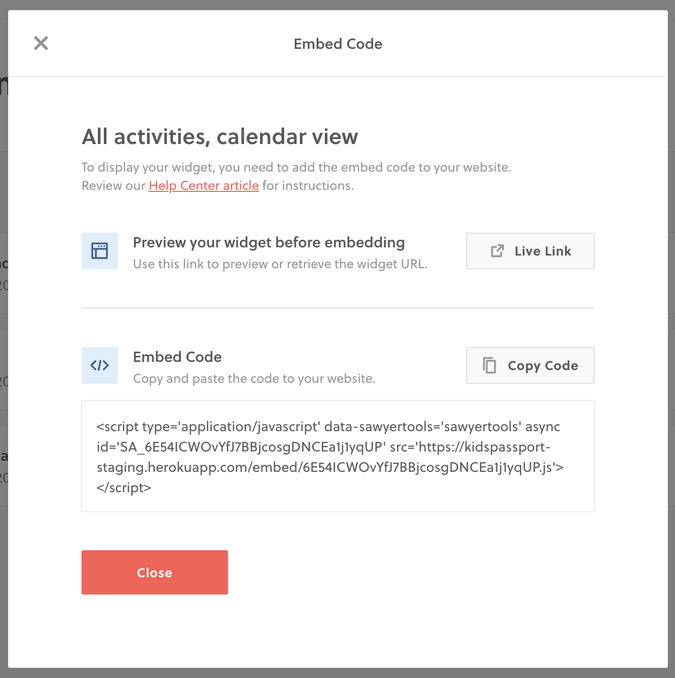Viewport: 675px width, 678px height.
Task: Click the staging.herokuapp.com URL line in code
Action: pyautogui.click(x=330, y=467)
